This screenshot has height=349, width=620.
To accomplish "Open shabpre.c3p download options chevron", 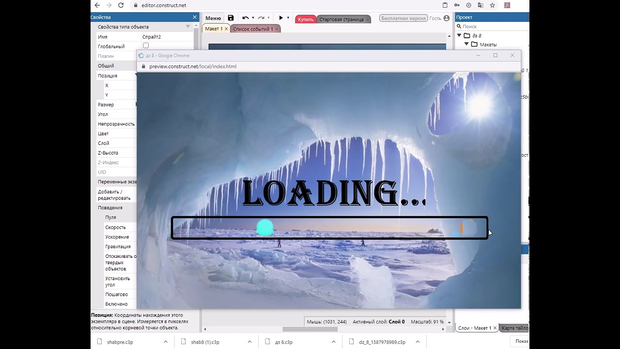I will click(x=166, y=342).
